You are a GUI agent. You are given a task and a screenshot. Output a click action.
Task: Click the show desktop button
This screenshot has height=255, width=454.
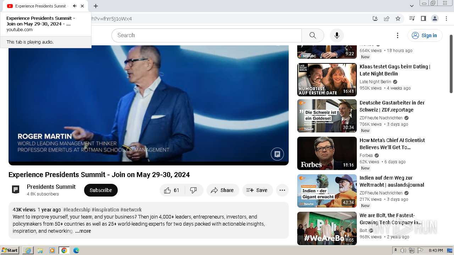[x=450, y=250]
